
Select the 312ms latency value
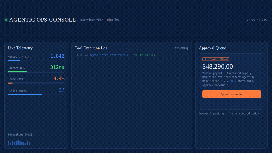coord(57,67)
